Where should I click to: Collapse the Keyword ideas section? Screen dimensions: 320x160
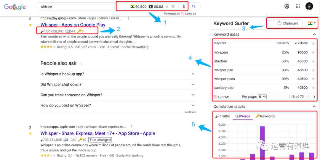tap(314, 34)
